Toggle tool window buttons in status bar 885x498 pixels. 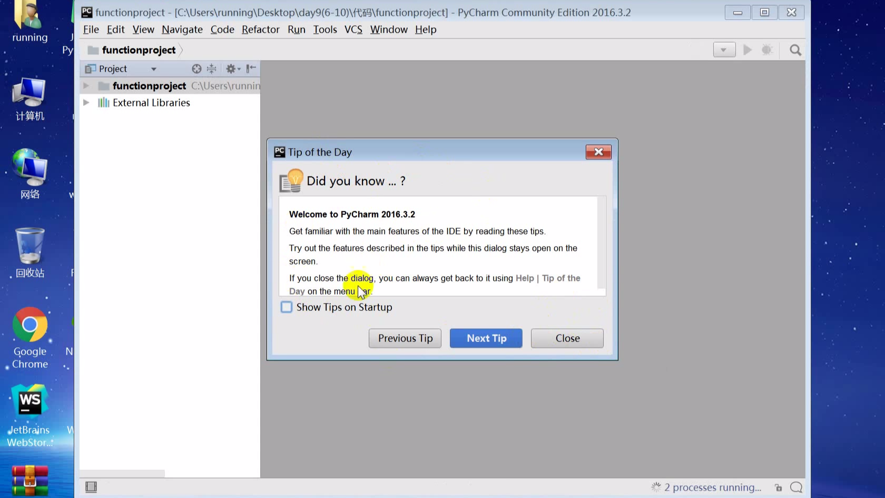coord(91,487)
